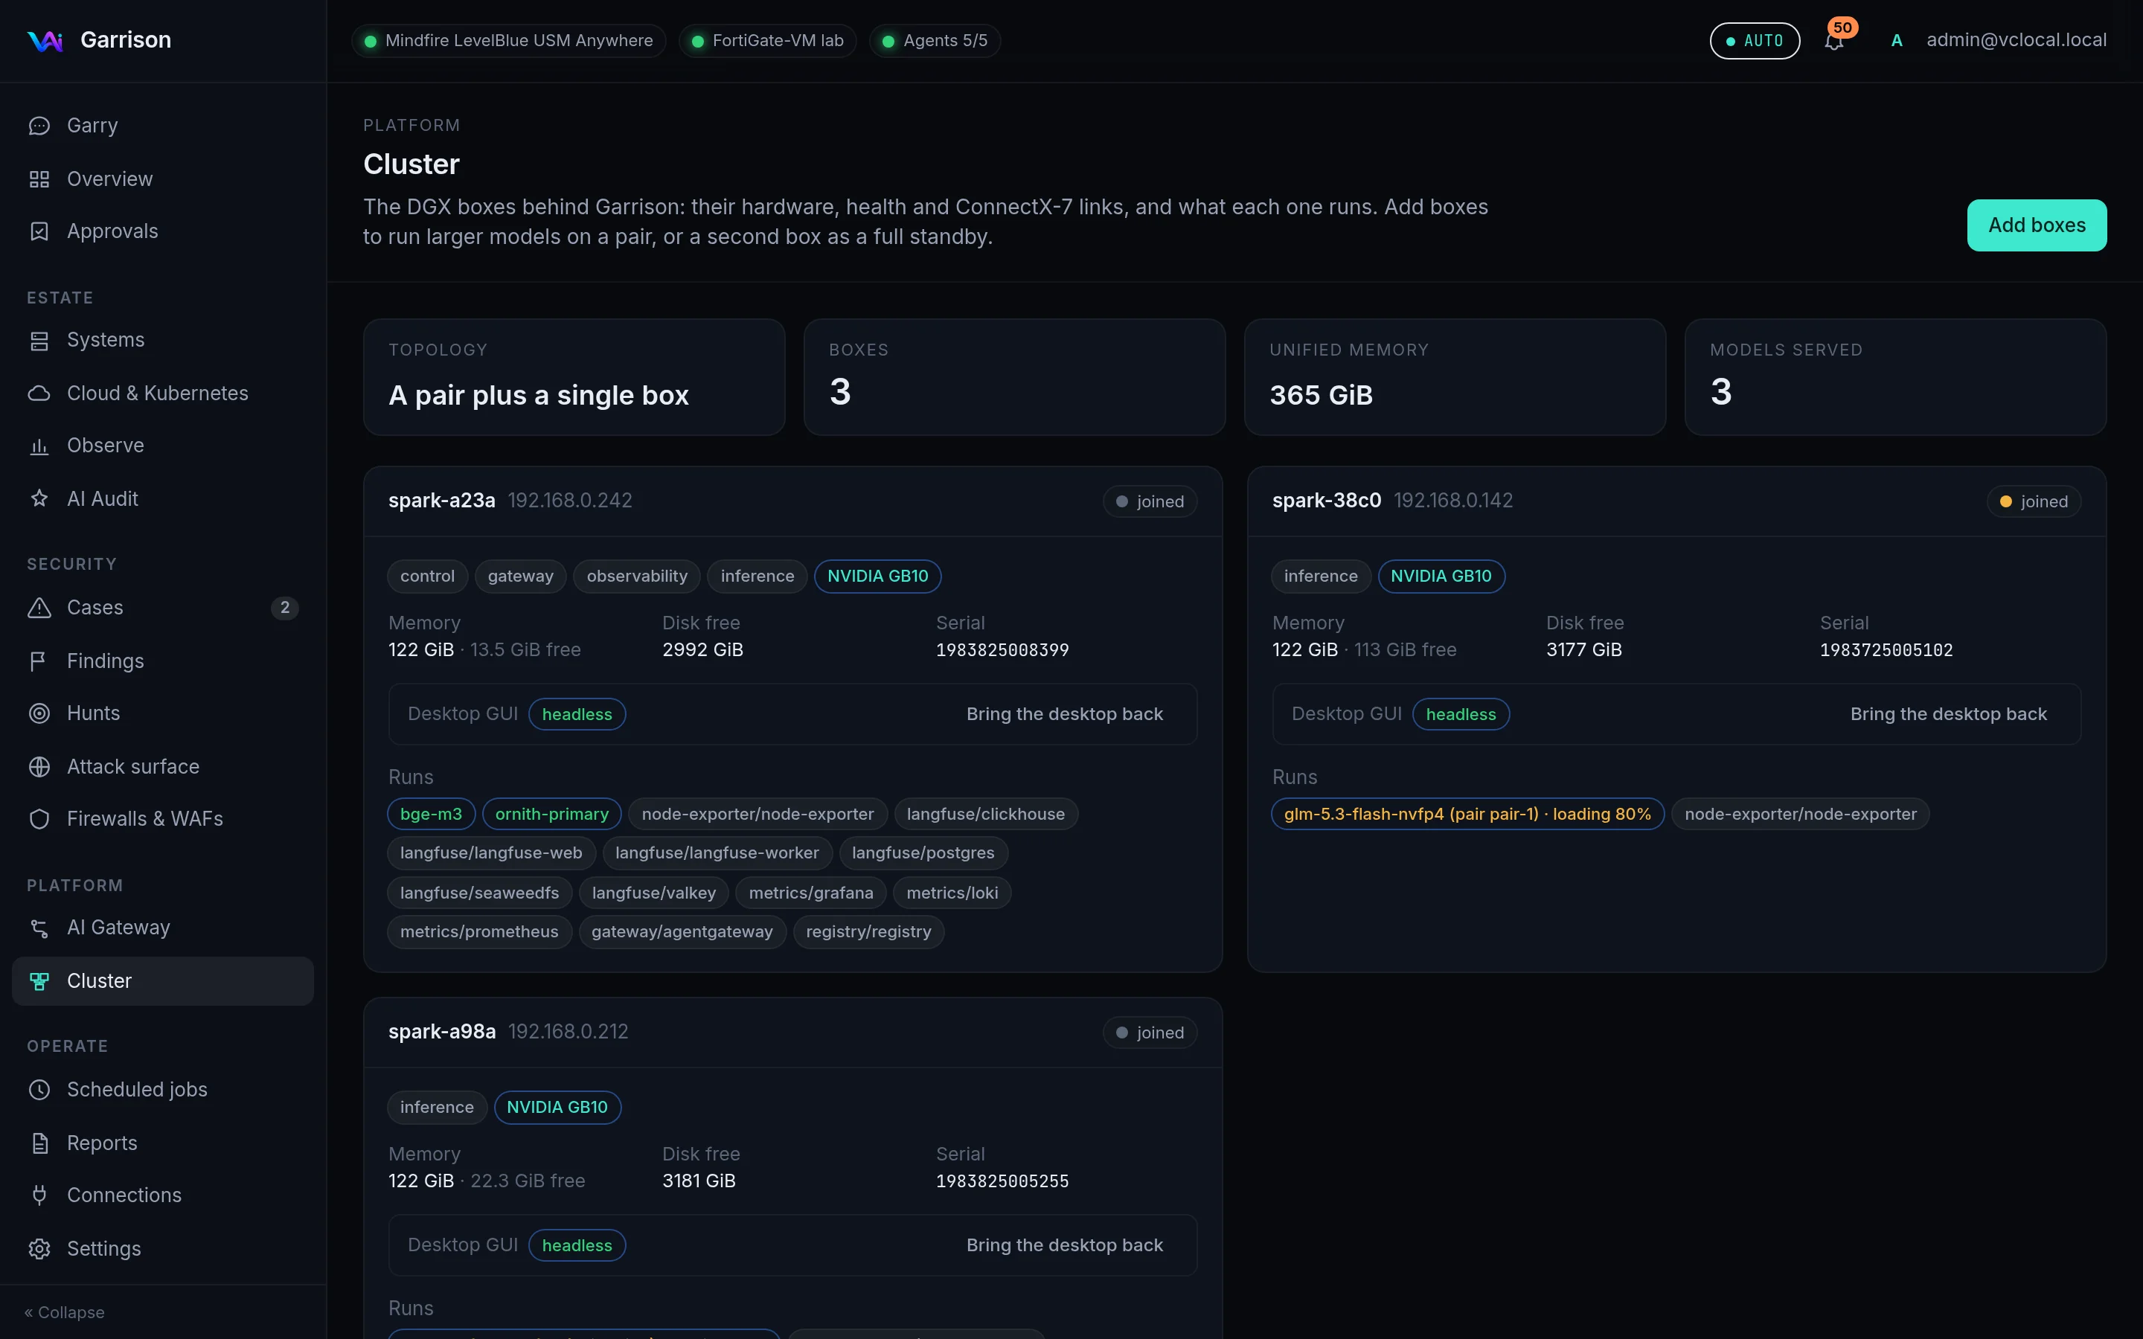Click the glm-5.3-flash-nvfp4 loading 80% tag
This screenshot has height=1339, width=2143.
1467,814
